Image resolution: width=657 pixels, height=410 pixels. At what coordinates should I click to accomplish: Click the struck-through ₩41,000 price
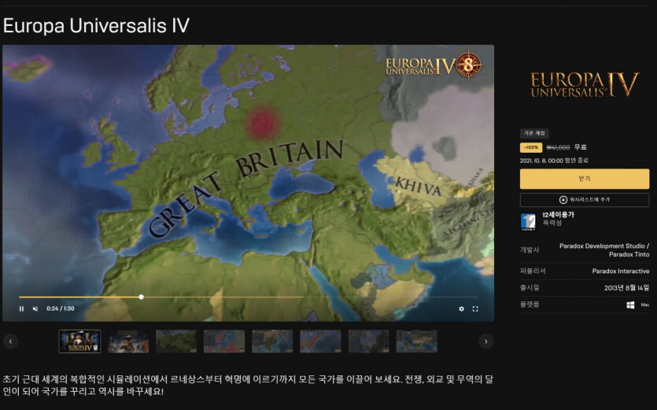point(558,148)
